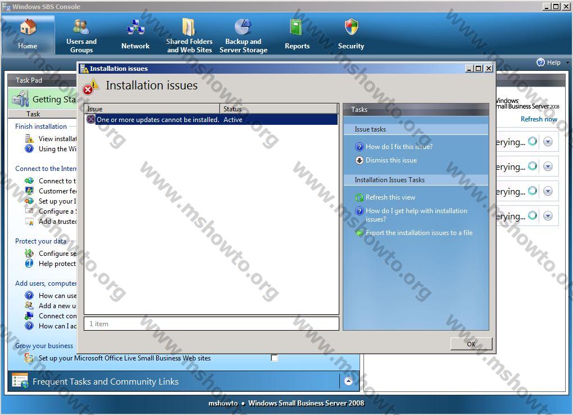Open the Security tab
This screenshot has width=573, height=415.
coord(351,35)
